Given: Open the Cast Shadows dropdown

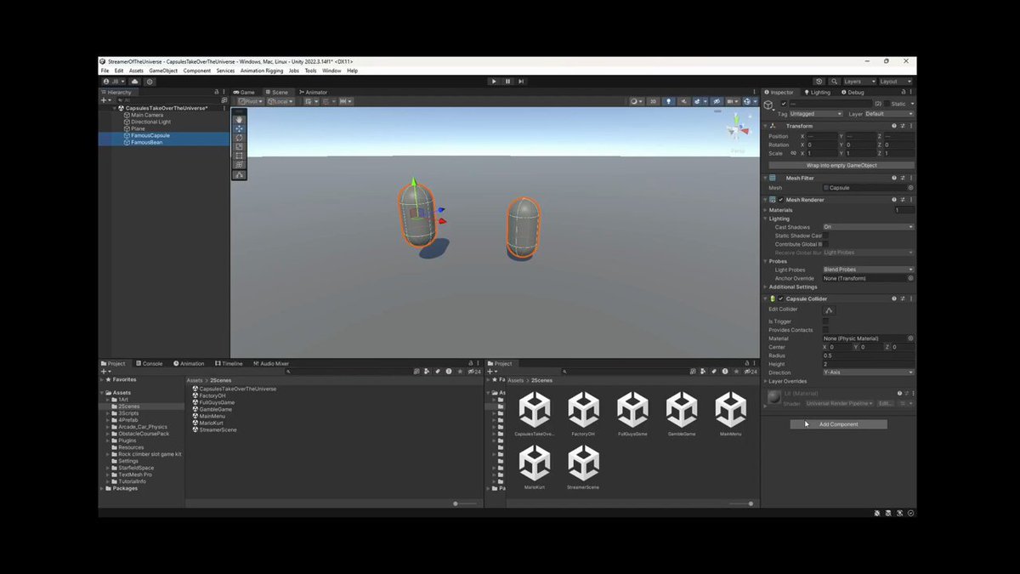Looking at the screenshot, I should coord(869,227).
